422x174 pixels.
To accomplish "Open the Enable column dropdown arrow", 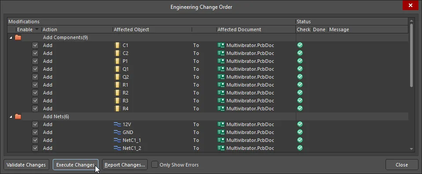I will pyautogui.click(x=37, y=29).
